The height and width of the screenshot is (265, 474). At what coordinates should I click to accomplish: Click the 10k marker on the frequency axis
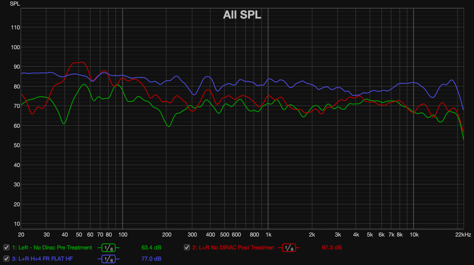click(414, 235)
